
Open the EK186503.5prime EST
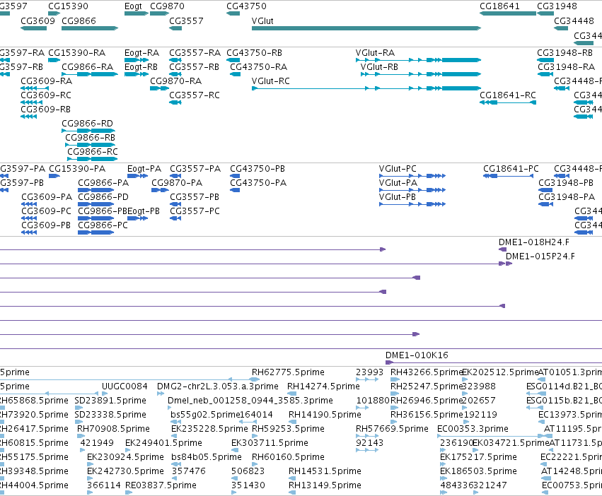tap(444, 479)
